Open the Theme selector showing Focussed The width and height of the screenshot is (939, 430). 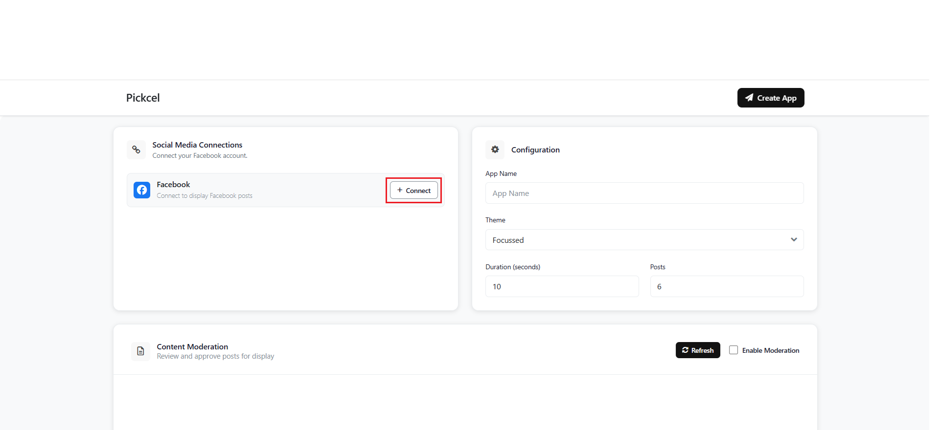point(636,240)
